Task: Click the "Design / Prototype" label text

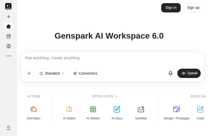Action: (x=177, y=118)
